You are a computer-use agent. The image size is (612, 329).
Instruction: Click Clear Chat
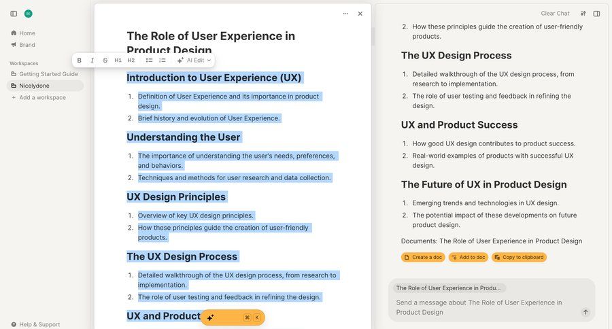click(x=555, y=14)
